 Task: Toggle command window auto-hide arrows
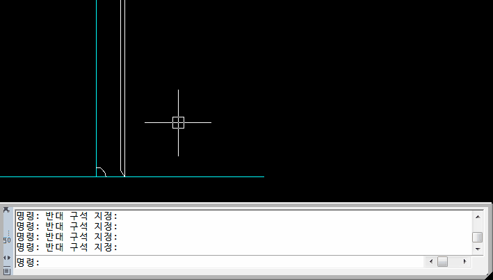[6, 258]
